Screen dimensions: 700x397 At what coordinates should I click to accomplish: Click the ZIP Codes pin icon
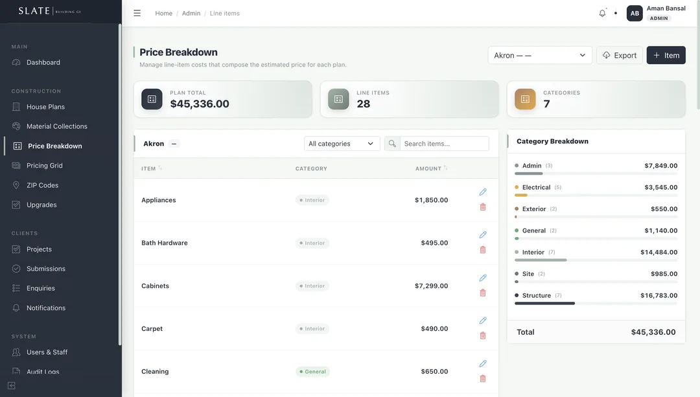click(16, 185)
